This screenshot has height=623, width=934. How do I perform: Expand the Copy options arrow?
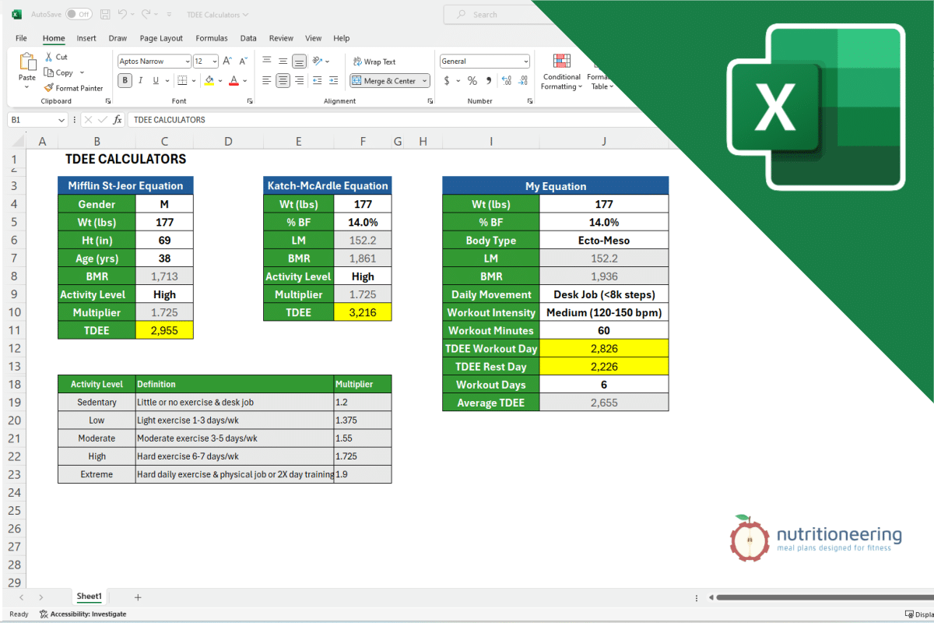[x=82, y=72]
